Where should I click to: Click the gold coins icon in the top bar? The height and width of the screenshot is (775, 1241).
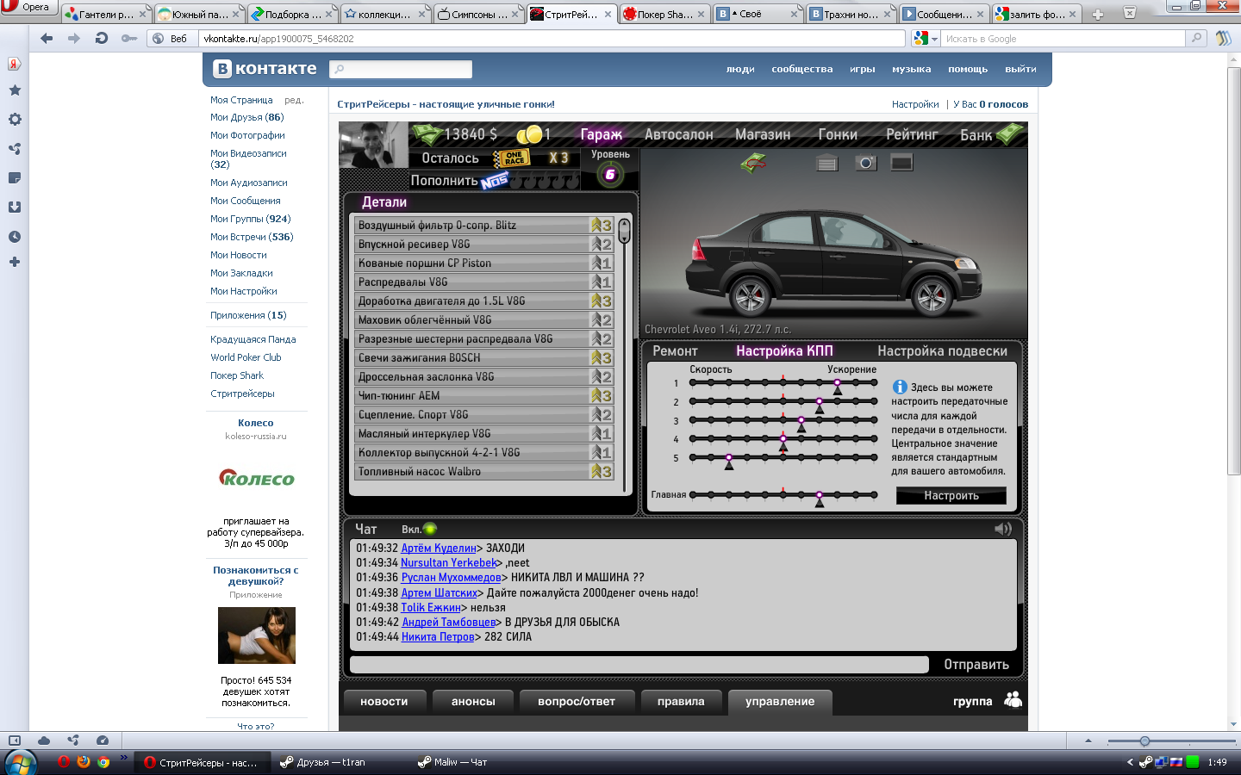(x=529, y=134)
